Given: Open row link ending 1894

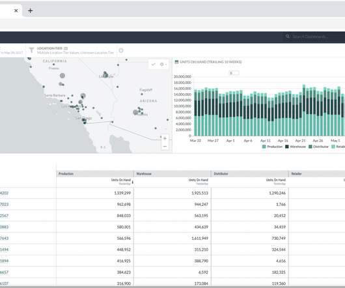Looking at the screenshot, I should tap(4, 261).
